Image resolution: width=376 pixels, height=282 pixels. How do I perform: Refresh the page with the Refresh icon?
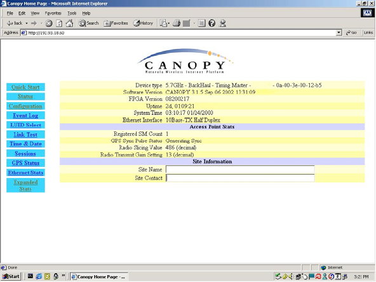(59, 23)
